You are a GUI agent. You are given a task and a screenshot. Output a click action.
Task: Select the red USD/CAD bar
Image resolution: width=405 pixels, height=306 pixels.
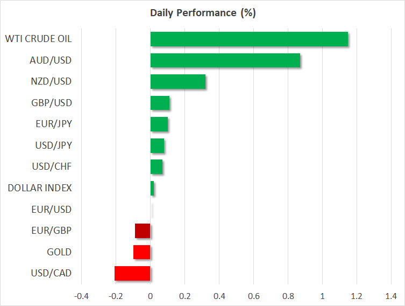click(132, 273)
